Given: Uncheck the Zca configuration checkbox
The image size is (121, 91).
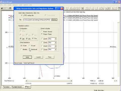Looking at the screenshot, I should click(x=33, y=38).
